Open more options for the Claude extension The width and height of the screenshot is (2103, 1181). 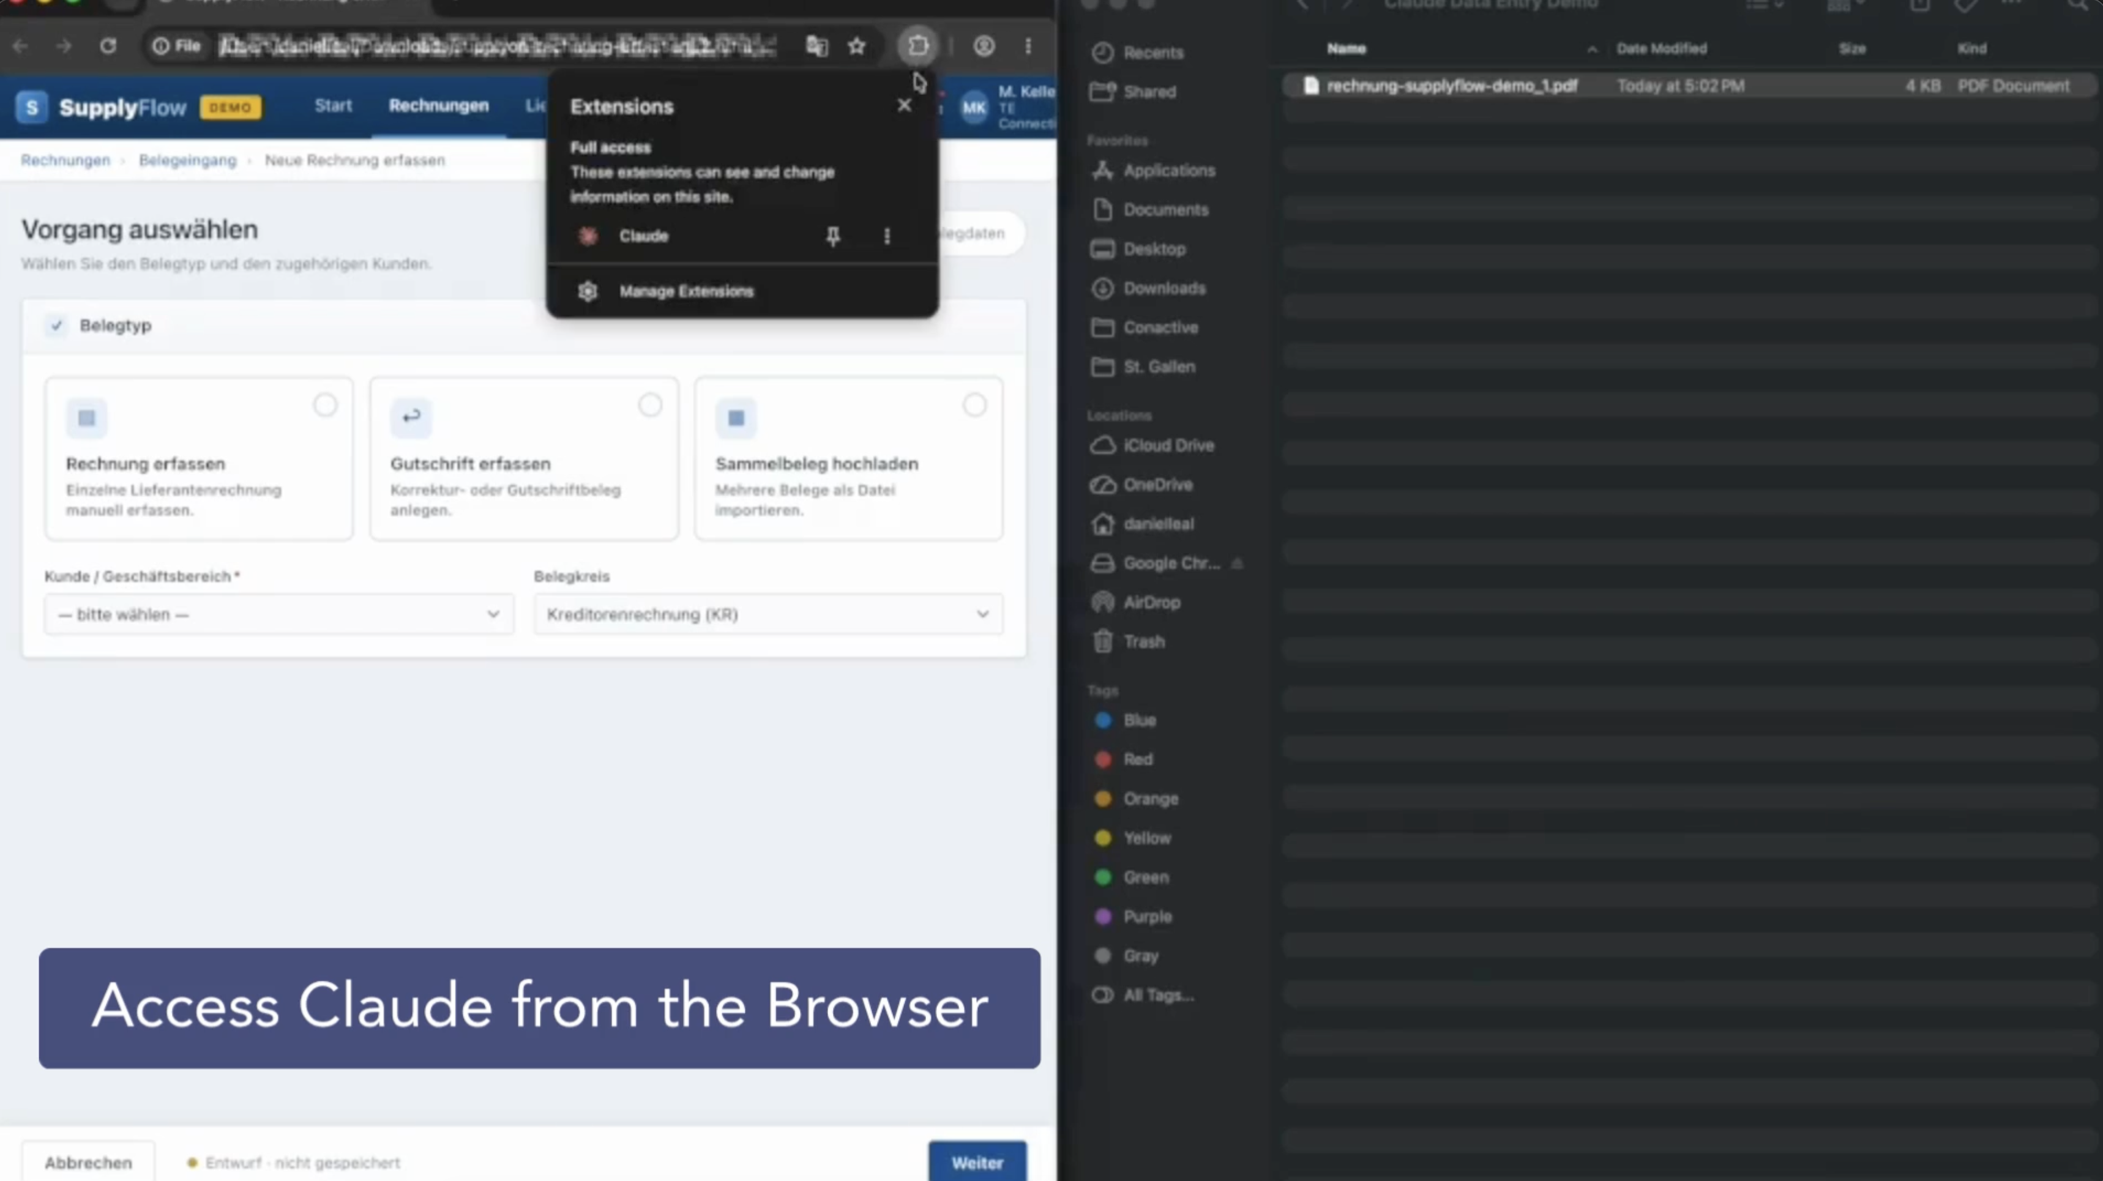(x=887, y=237)
